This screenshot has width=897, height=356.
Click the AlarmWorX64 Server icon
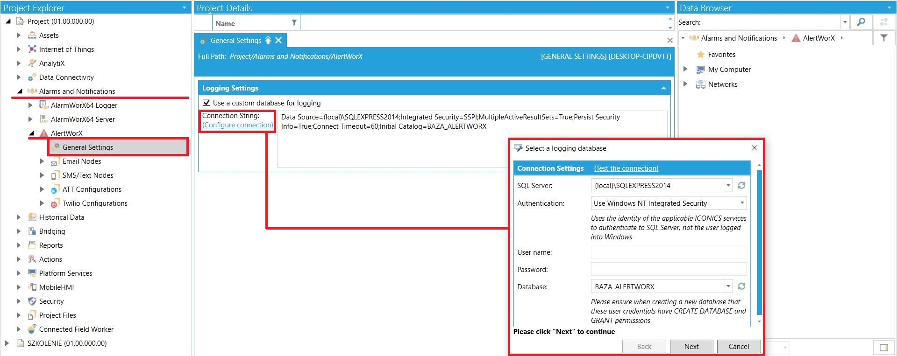pyautogui.click(x=43, y=119)
